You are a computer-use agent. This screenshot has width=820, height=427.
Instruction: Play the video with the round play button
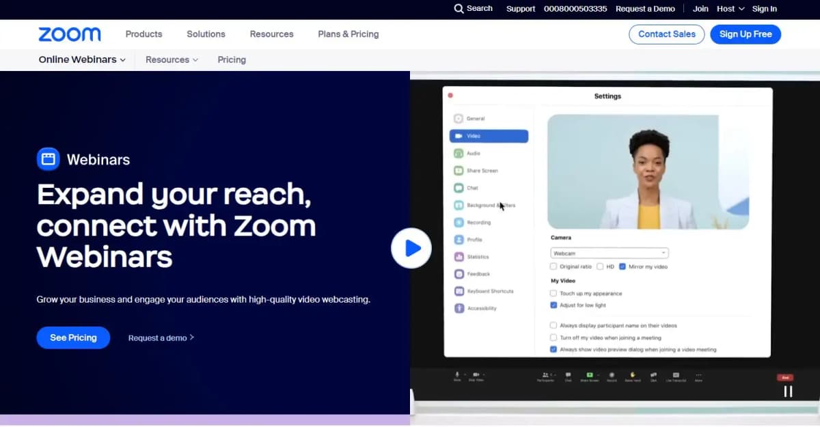pyautogui.click(x=411, y=248)
